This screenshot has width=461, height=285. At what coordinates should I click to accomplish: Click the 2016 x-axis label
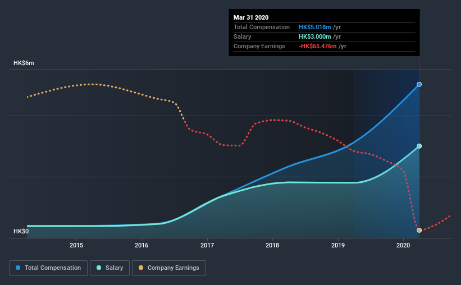(x=142, y=245)
